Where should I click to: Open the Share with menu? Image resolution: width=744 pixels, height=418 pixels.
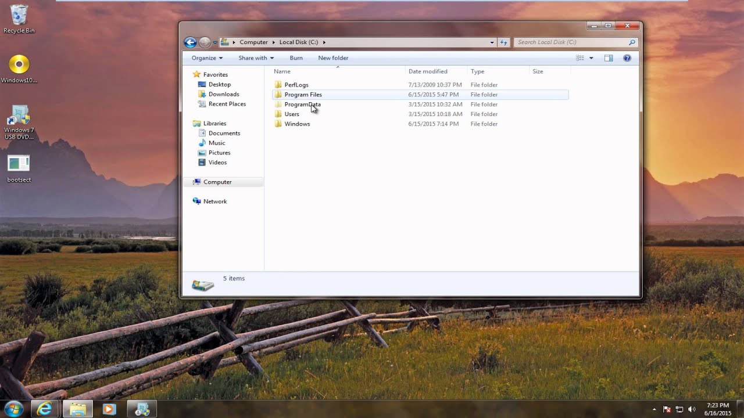(x=256, y=58)
